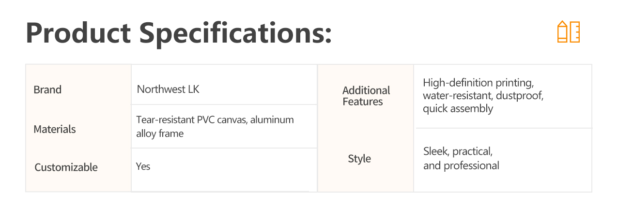Image resolution: width=618 pixels, height=209 pixels.
Task: Click the Sleek, practical, and professional text
Action: tap(461, 159)
